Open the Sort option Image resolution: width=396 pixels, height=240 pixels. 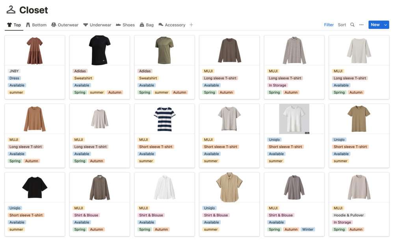pyautogui.click(x=342, y=25)
